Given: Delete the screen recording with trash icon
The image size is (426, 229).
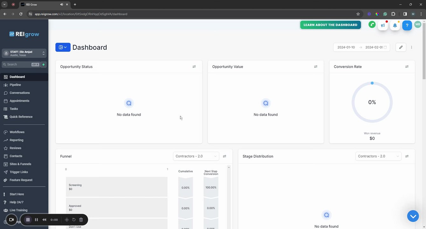Looking at the screenshot, I should pos(81,220).
